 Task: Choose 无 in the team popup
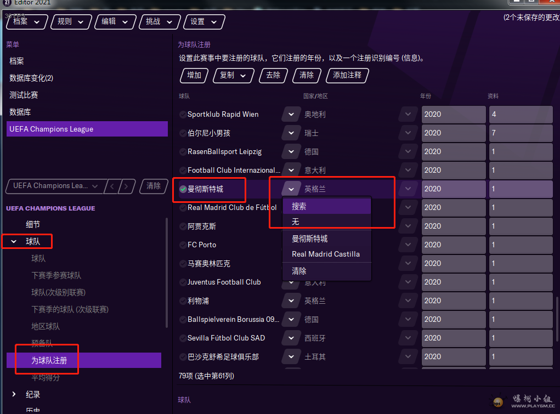327,222
